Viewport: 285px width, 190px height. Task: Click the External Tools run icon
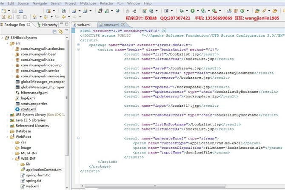[x=214, y=11]
